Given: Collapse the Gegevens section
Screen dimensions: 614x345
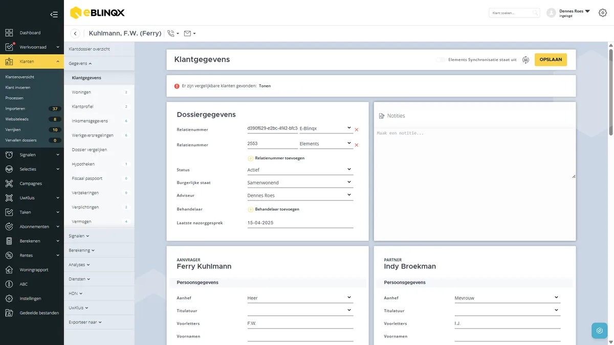Looking at the screenshot, I should click(x=80, y=64).
